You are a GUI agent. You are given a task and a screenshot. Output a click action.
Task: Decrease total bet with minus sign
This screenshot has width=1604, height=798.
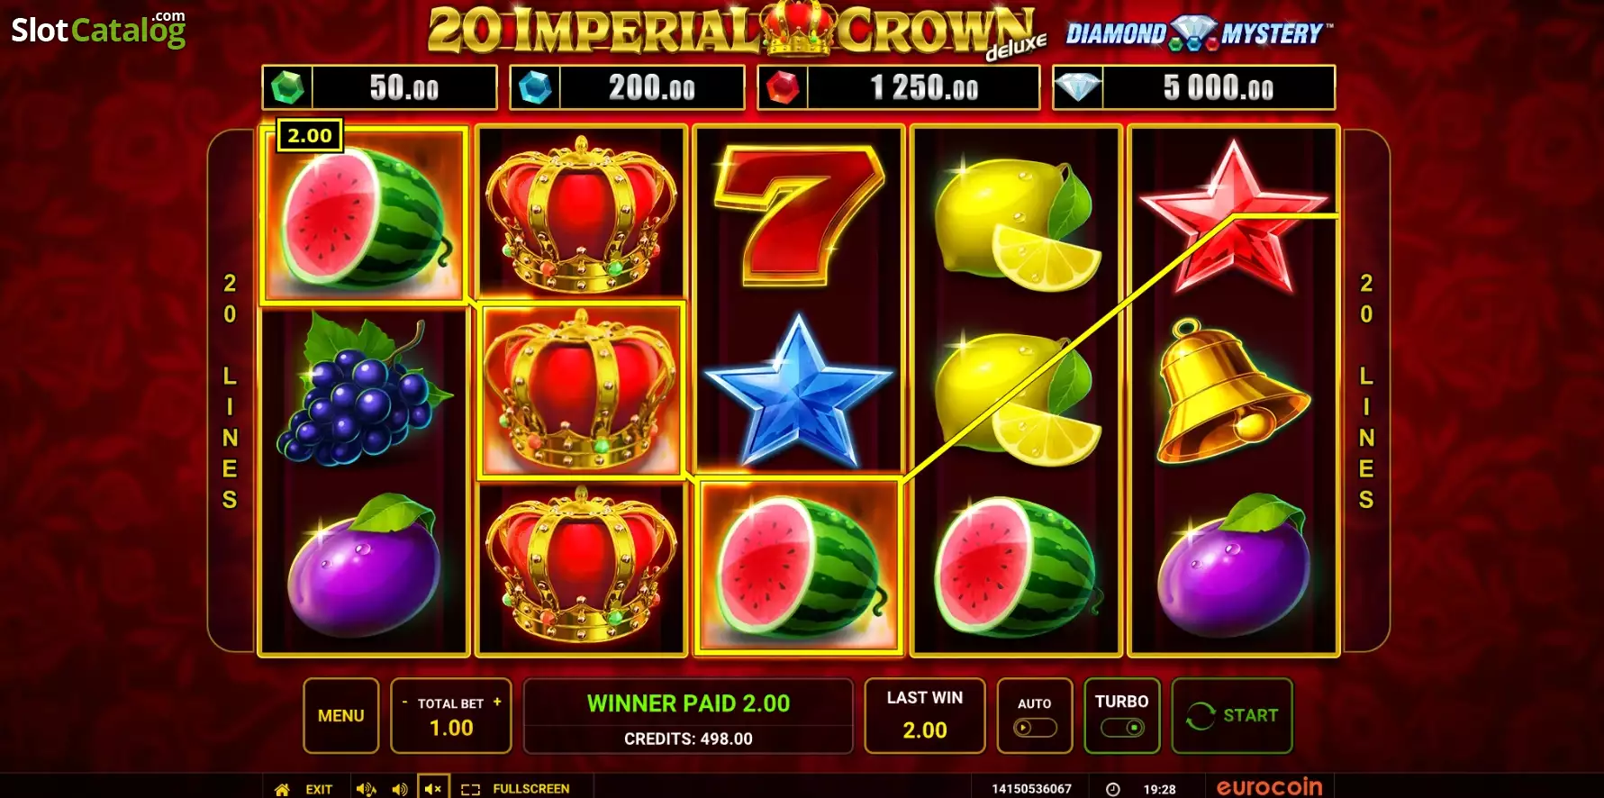point(404,702)
